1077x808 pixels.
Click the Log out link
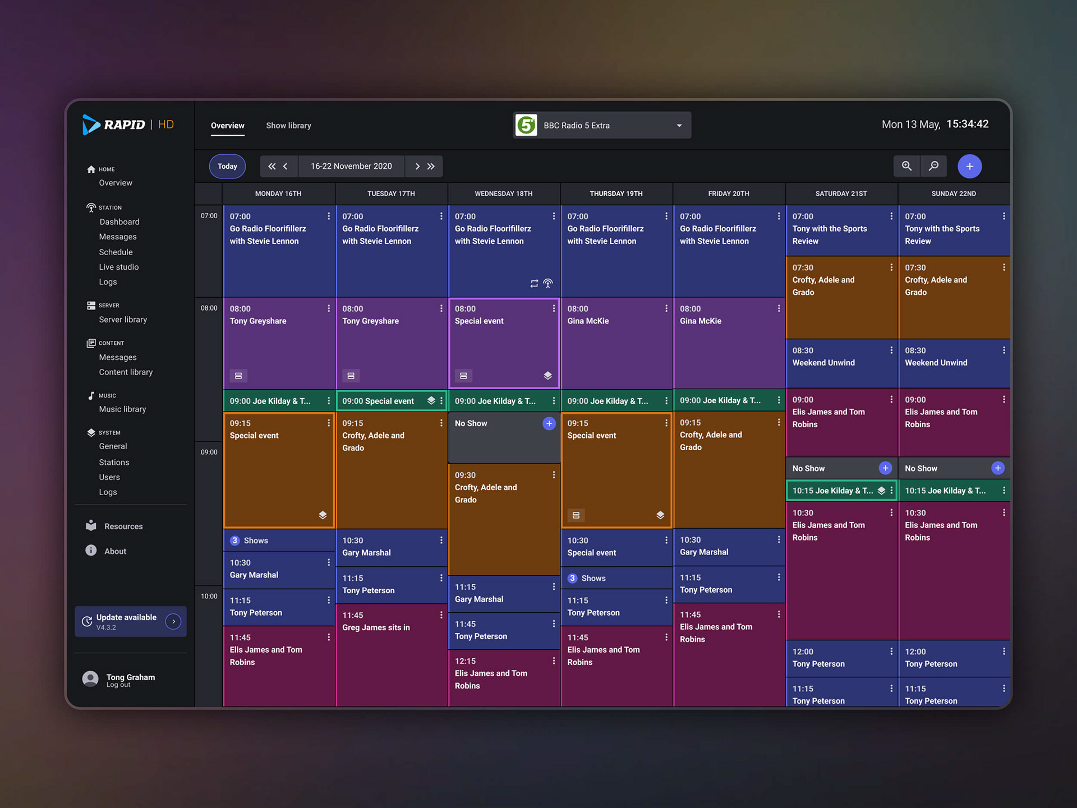(x=118, y=685)
